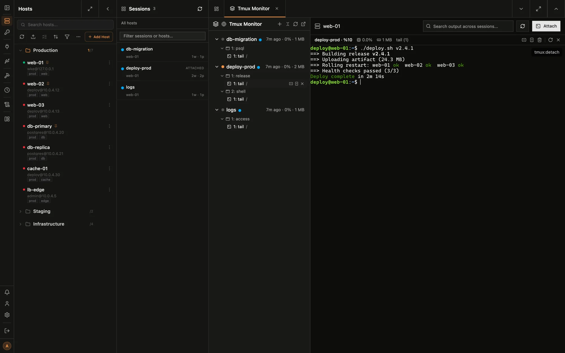Click the Add Host button

99,37
